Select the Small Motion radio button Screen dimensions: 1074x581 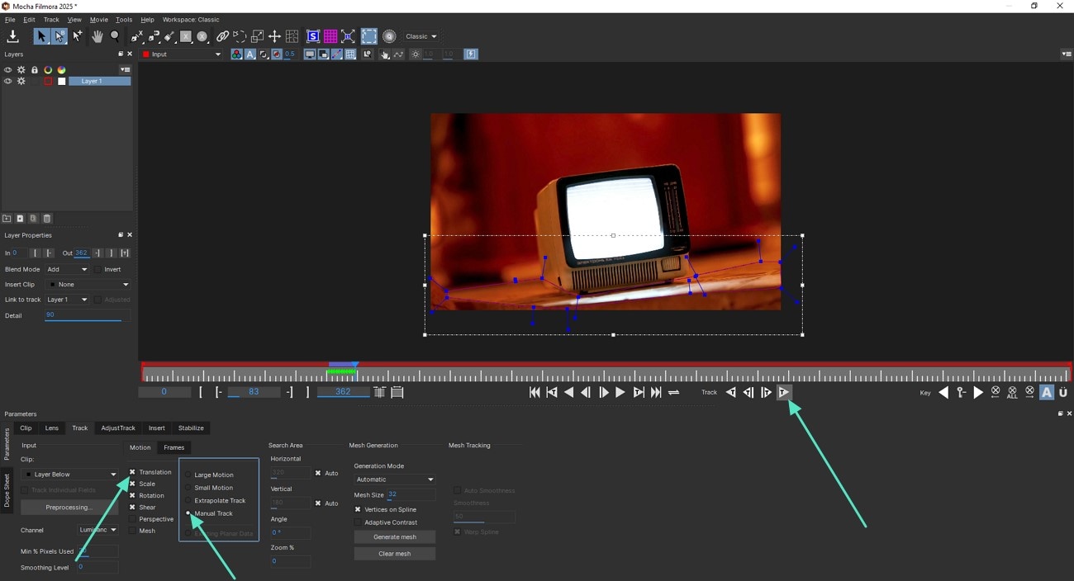(x=188, y=488)
